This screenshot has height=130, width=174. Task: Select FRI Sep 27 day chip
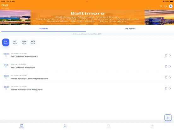click(6, 42)
